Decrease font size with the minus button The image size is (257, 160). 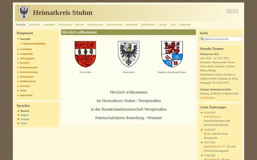pos(228,11)
